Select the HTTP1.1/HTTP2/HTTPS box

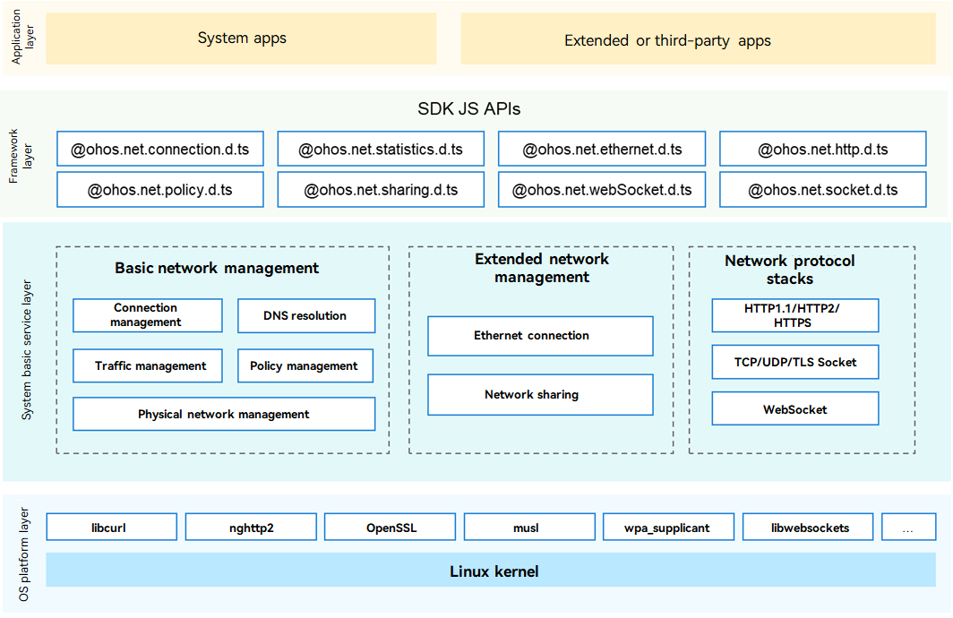tap(794, 315)
